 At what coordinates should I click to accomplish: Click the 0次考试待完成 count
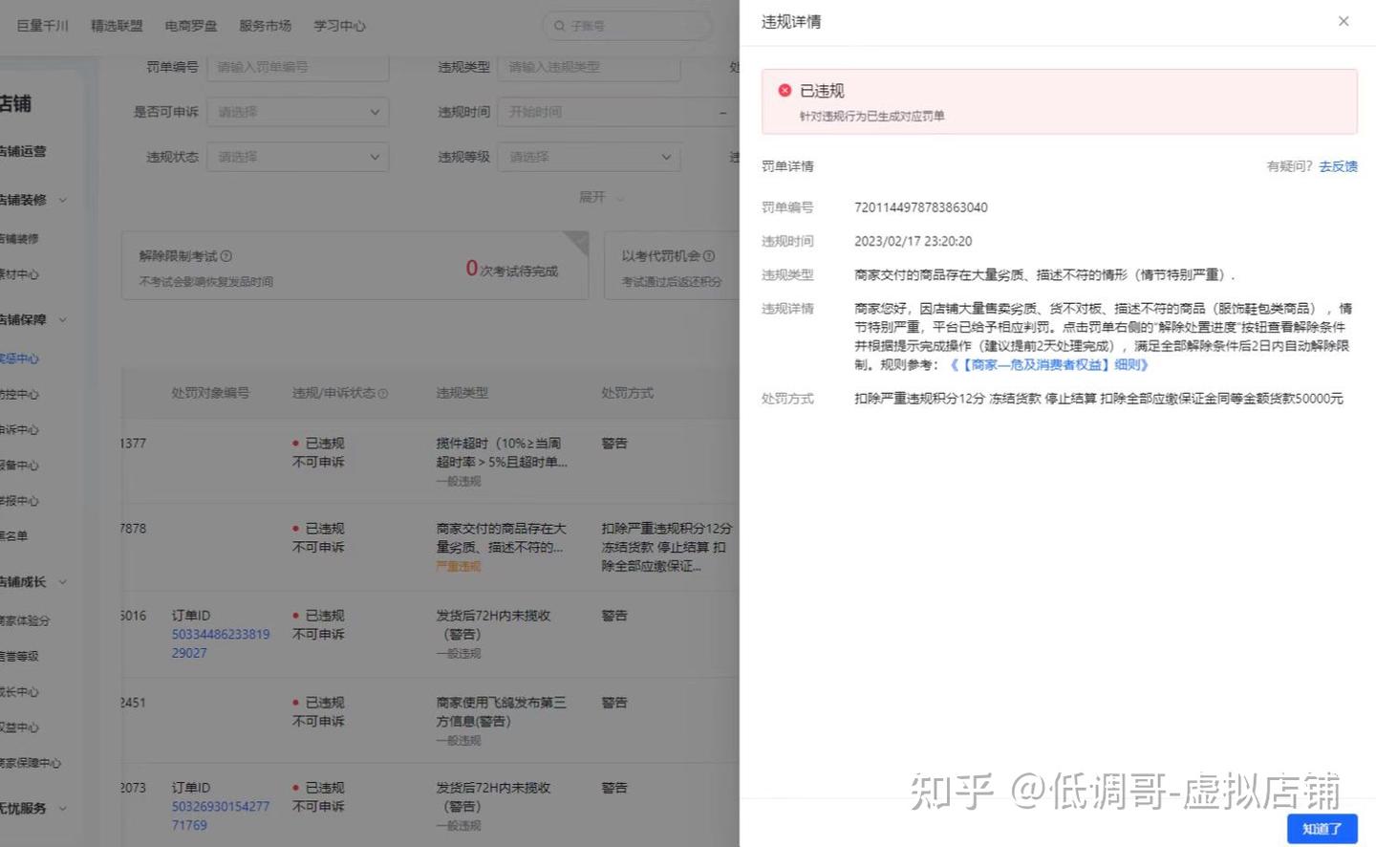[x=512, y=270]
